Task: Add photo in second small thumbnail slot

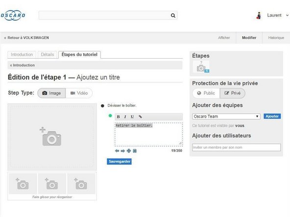Action: (x=52, y=184)
